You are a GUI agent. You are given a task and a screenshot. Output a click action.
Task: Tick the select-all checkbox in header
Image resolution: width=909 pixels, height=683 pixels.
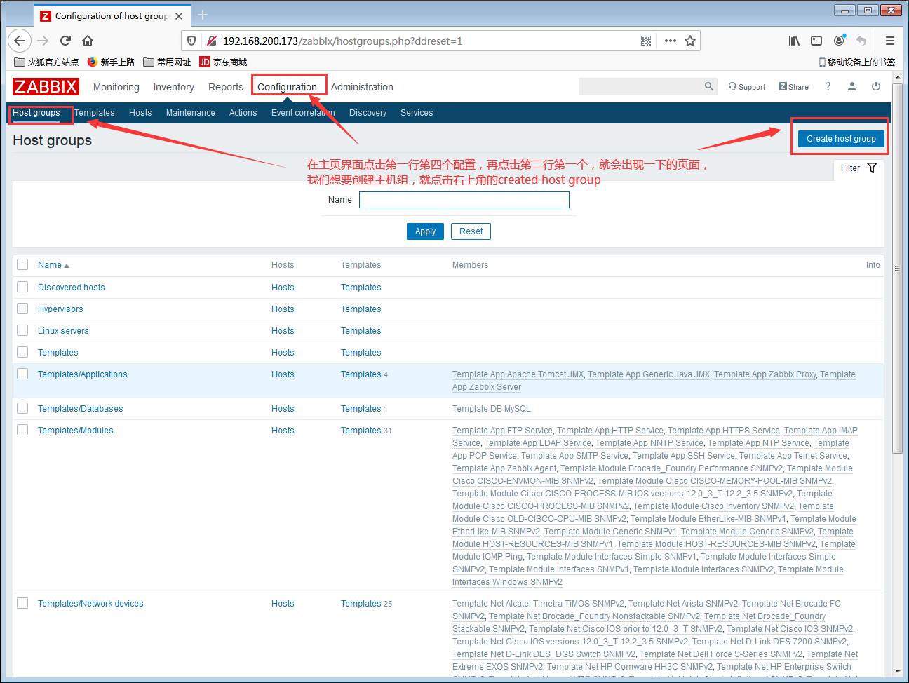click(22, 264)
